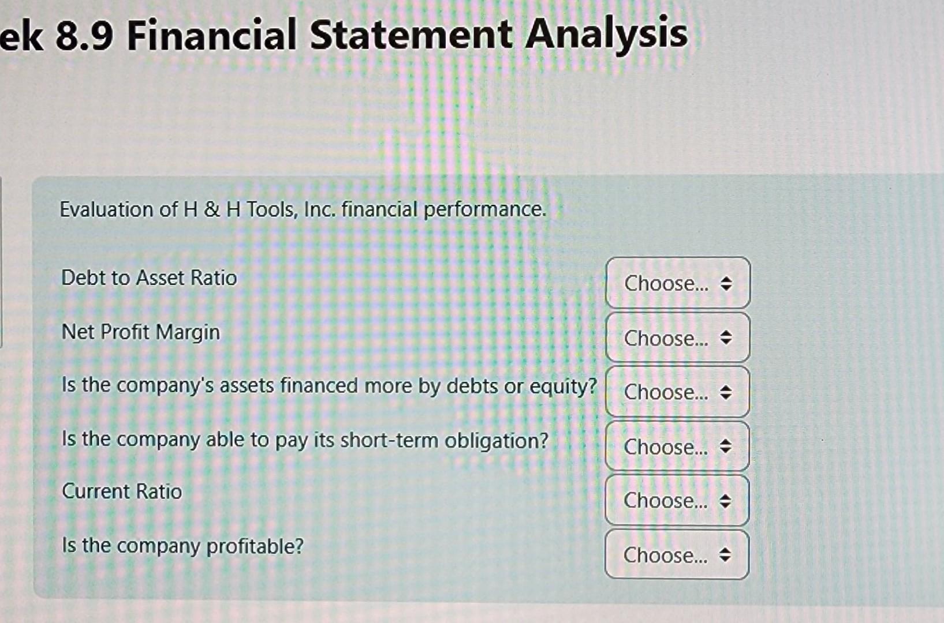Click the 'Debt to Asset Ratio' label

pos(149,278)
